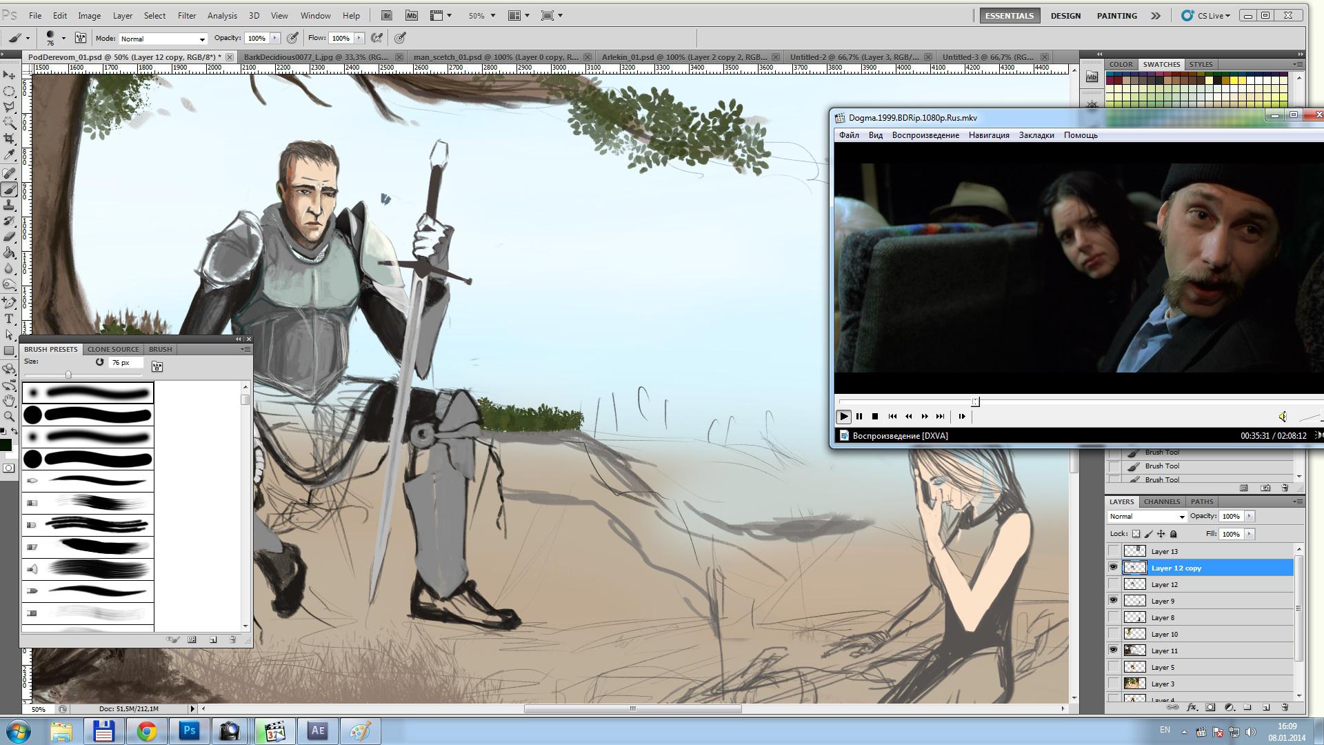This screenshot has width=1324, height=745.
Task: Open the Flow slider arrow
Action: [359, 38]
